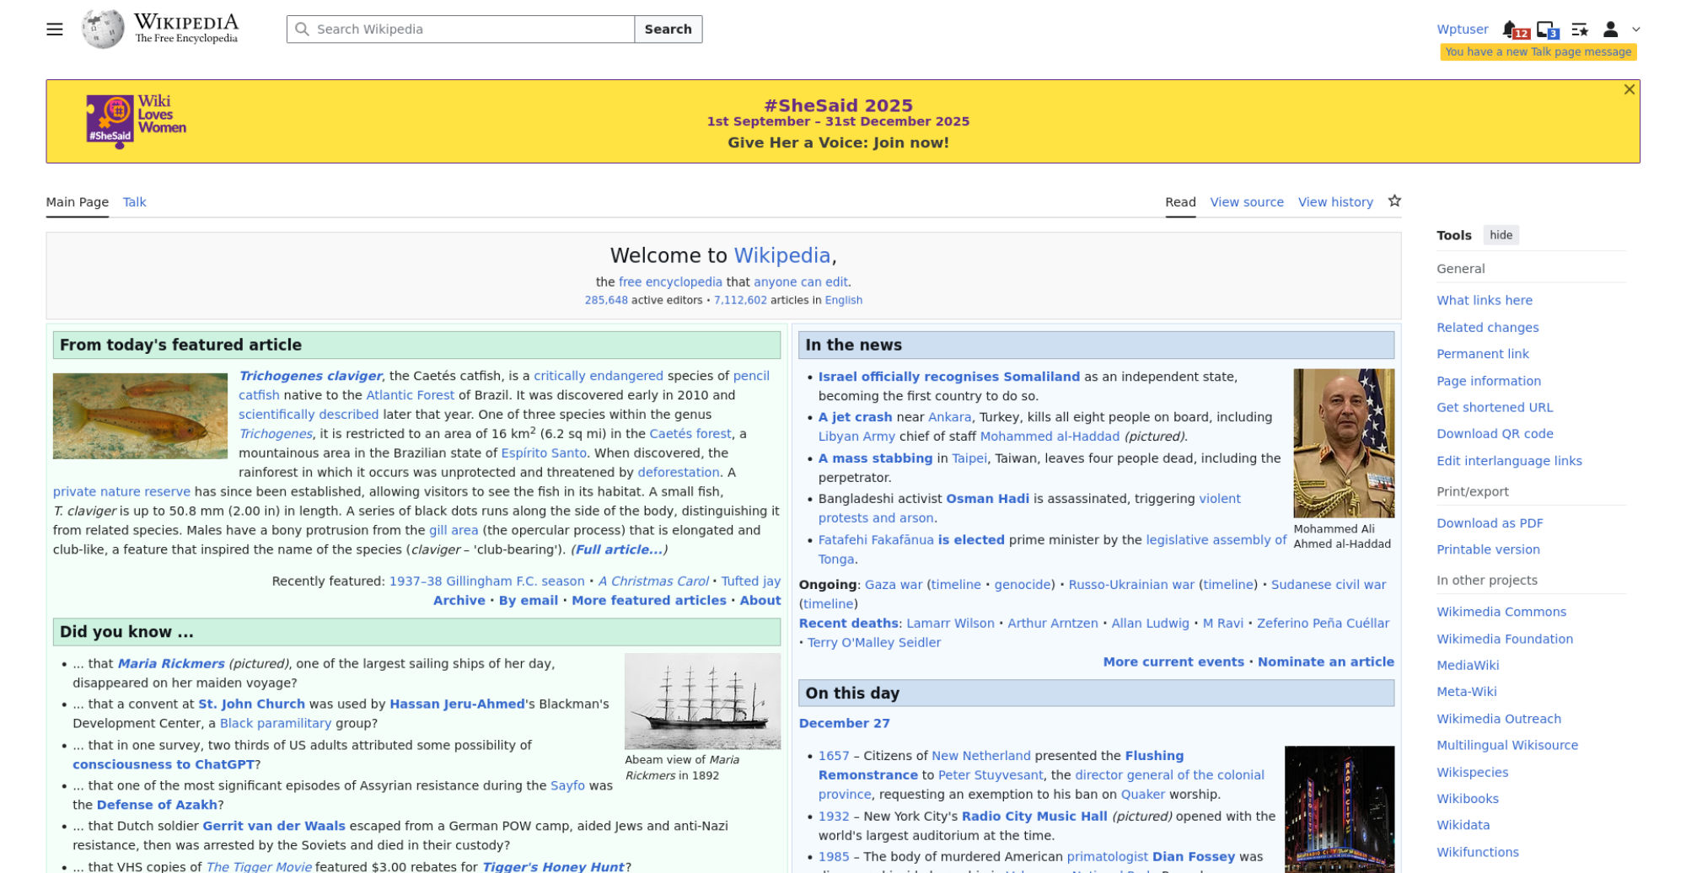The height and width of the screenshot is (873, 1686).
Task: Select the View source tab
Action: tap(1246, 202)
